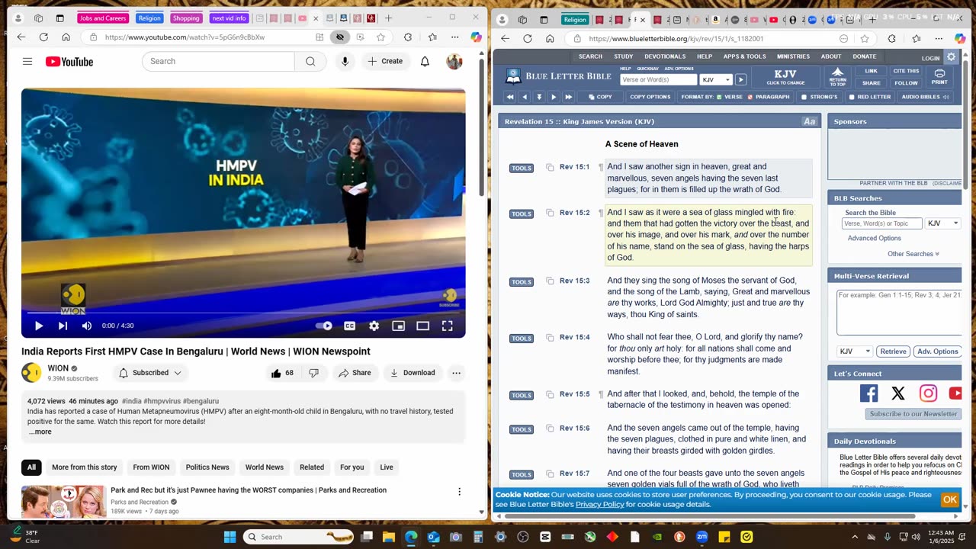Screen dimensions: 976x549
Task: Go to previous chapter on Blue Letter Bible
Action: [524, 97]
